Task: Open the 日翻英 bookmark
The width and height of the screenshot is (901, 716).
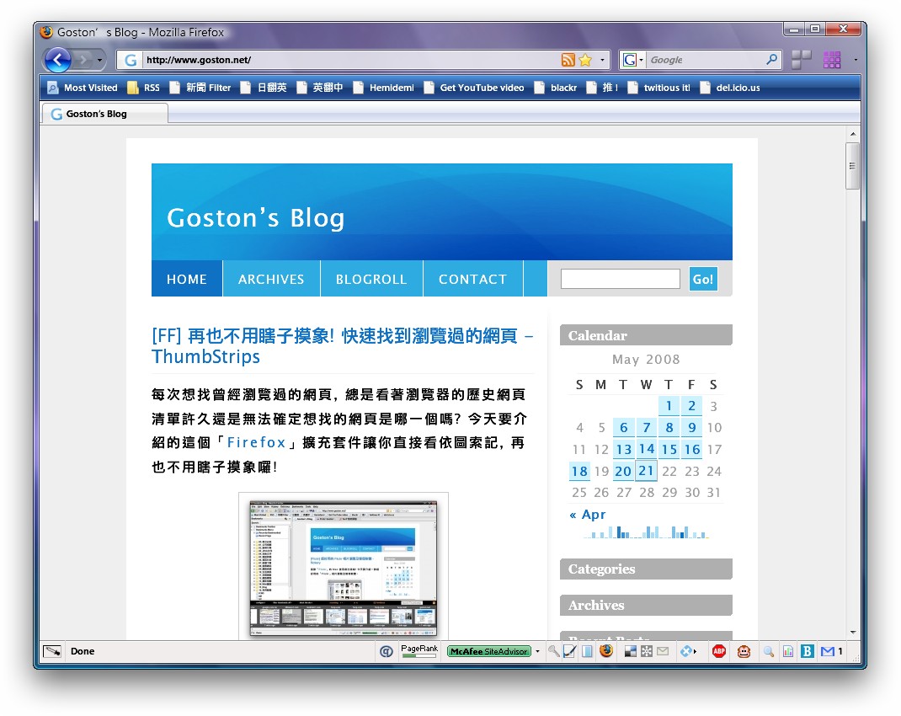Action: [264, 88]
